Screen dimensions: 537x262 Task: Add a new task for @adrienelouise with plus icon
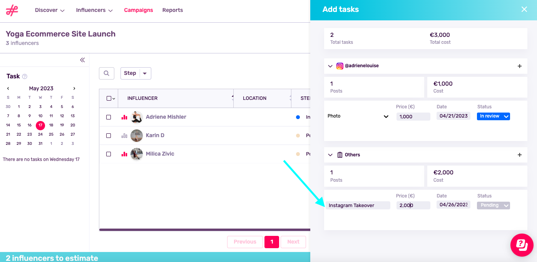pyautogui.click(x=520, y=66)
